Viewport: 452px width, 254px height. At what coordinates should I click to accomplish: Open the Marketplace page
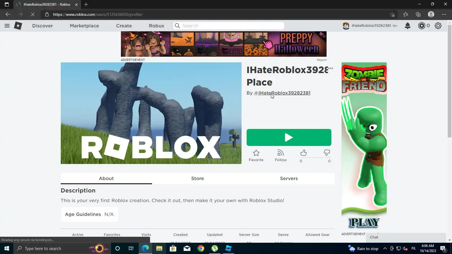click(84, 26)
